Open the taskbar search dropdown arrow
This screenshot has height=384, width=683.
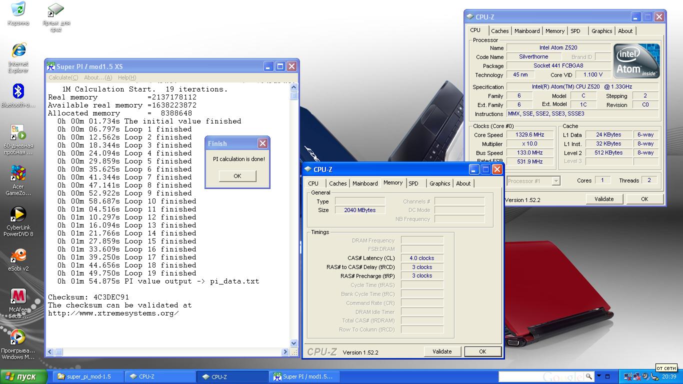599,376
